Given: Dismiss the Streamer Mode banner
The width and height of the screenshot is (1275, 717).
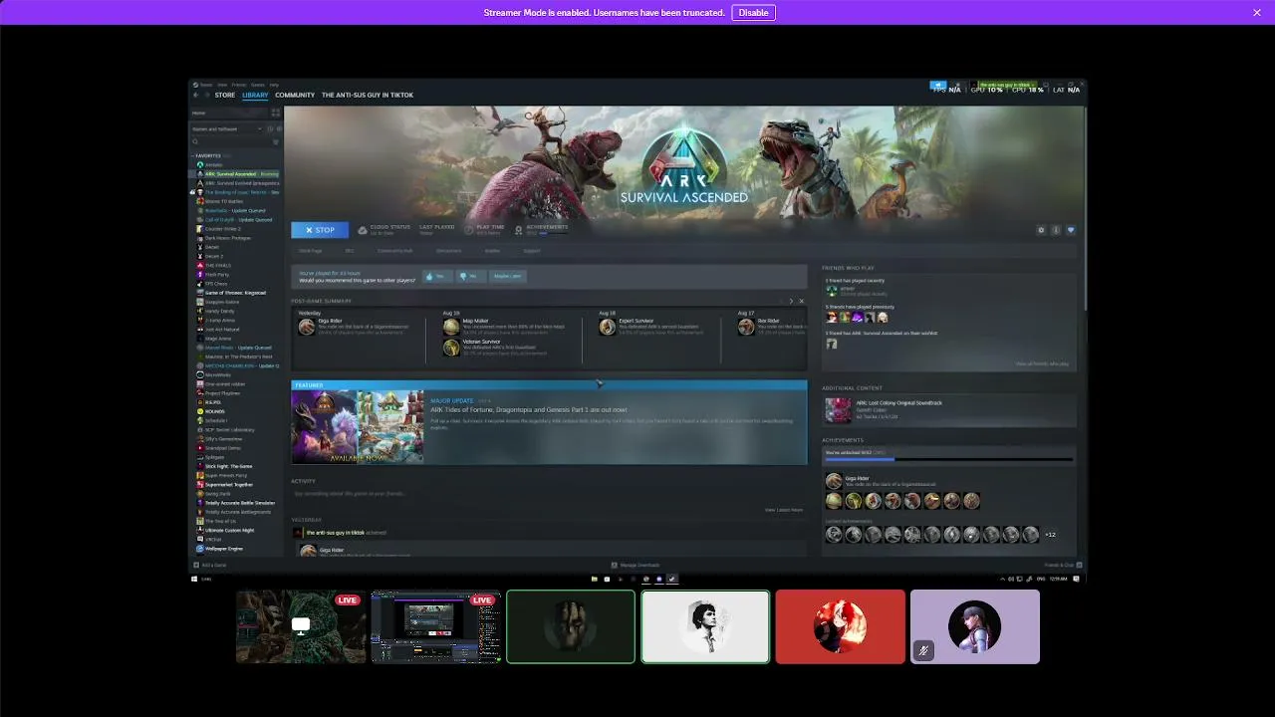Looking at the screenshot, I should 1257,13.
